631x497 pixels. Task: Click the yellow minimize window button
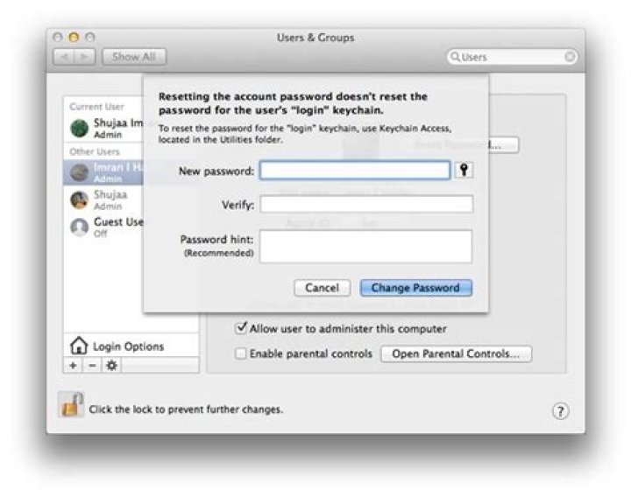coord(74,38)
